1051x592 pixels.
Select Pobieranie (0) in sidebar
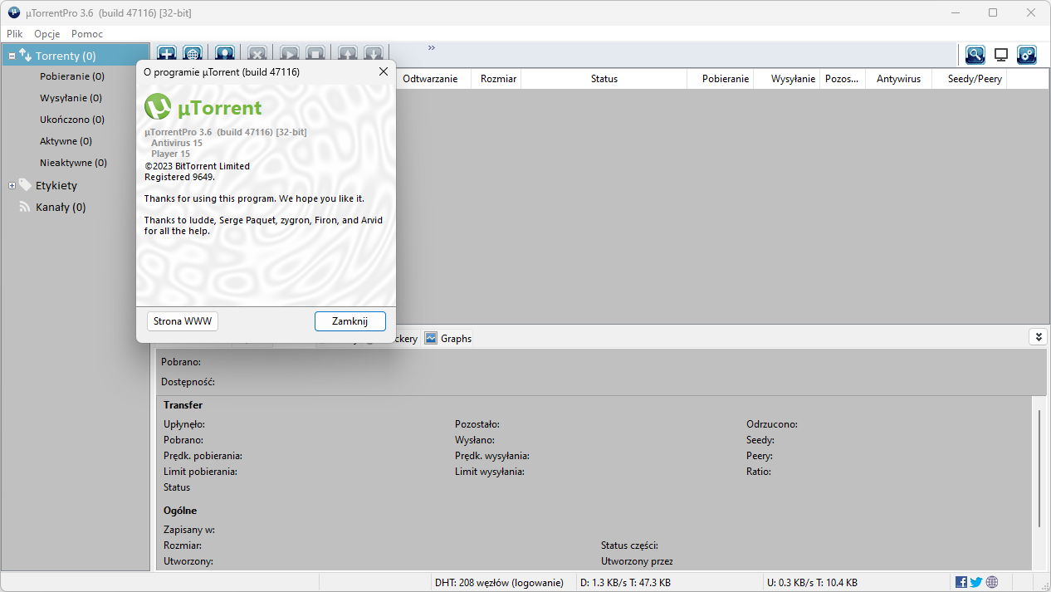pos(72,76)
